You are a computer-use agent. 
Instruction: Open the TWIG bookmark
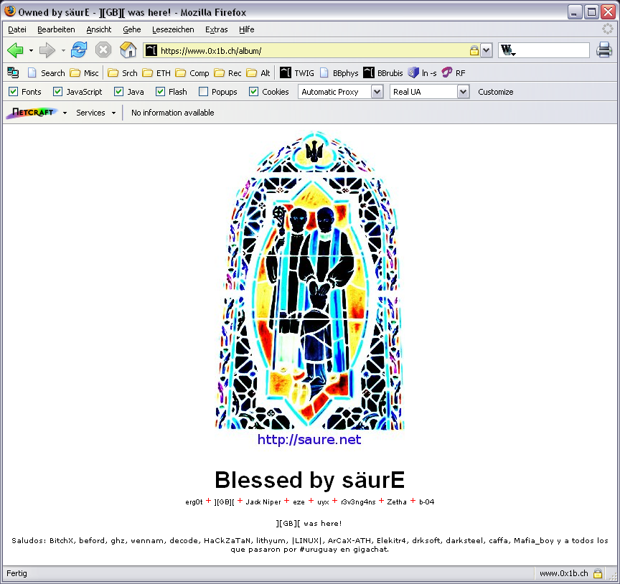pyautogui.click(x=297, y=72)
